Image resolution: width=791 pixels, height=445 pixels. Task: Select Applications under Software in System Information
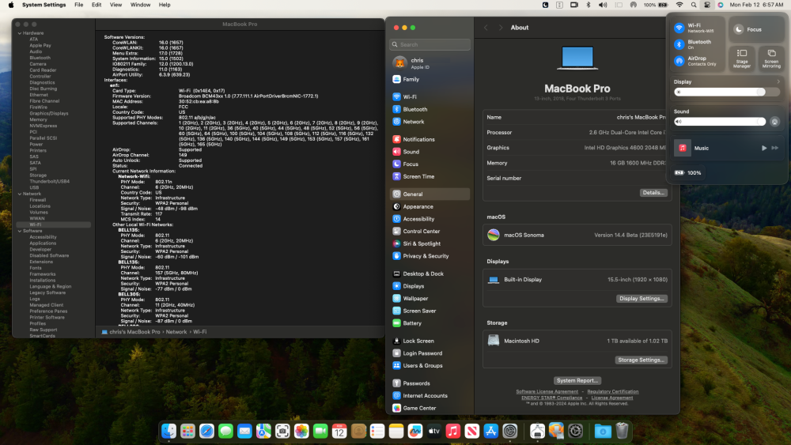pos(43,243)
